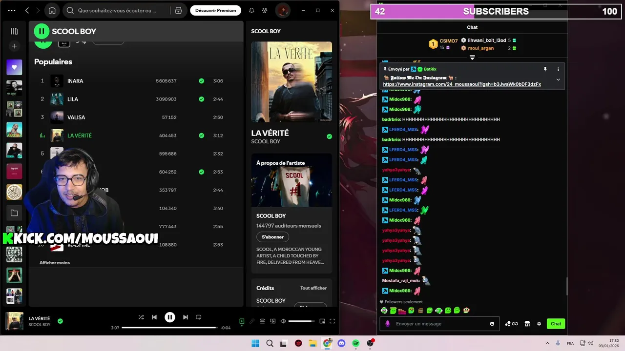Toggle Now Playing view panel
Image resolution: width=625 pixels, height=351 pixels.
pyautogui.click(x=242, y=321)
